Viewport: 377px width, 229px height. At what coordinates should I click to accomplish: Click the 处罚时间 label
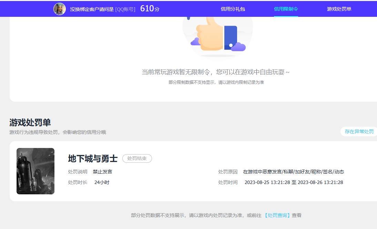[228, 182]
